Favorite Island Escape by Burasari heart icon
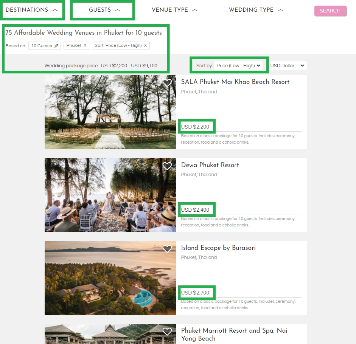 [x=167, y=249]
